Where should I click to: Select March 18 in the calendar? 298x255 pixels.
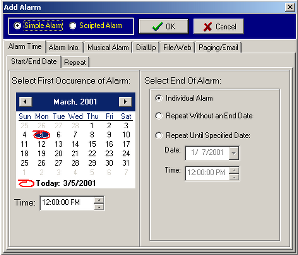click(x=24, y=154)
